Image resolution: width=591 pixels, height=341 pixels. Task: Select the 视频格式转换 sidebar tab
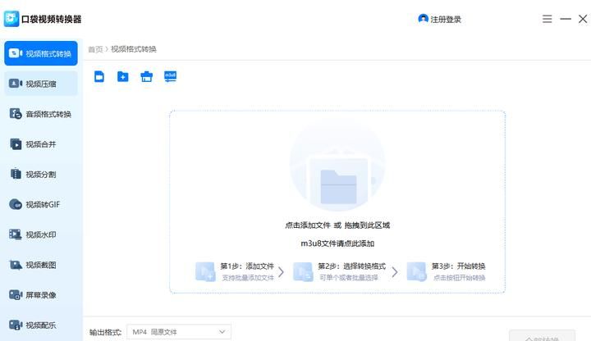click(41, 53)
